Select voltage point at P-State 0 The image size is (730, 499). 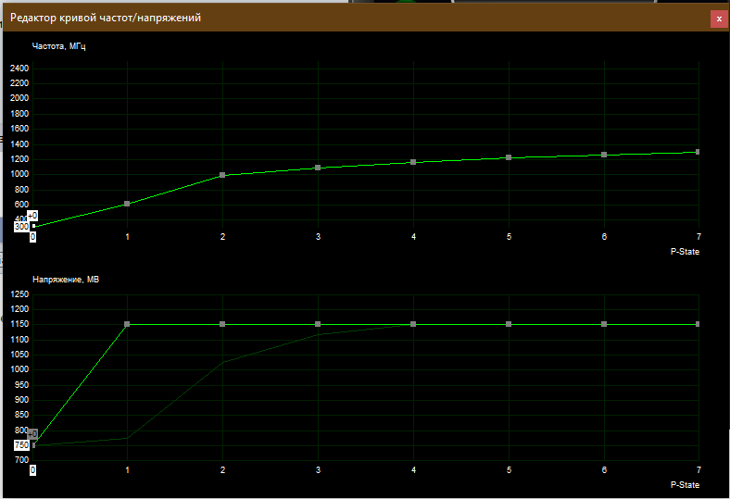tap(33, 445)
